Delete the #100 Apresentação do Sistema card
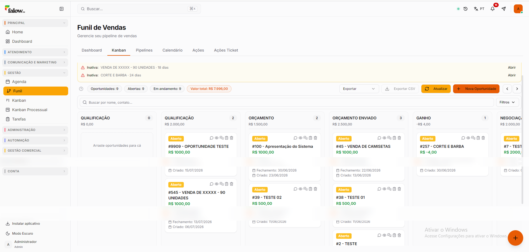This screenshot has width=529, height=252. pos(315,138)
